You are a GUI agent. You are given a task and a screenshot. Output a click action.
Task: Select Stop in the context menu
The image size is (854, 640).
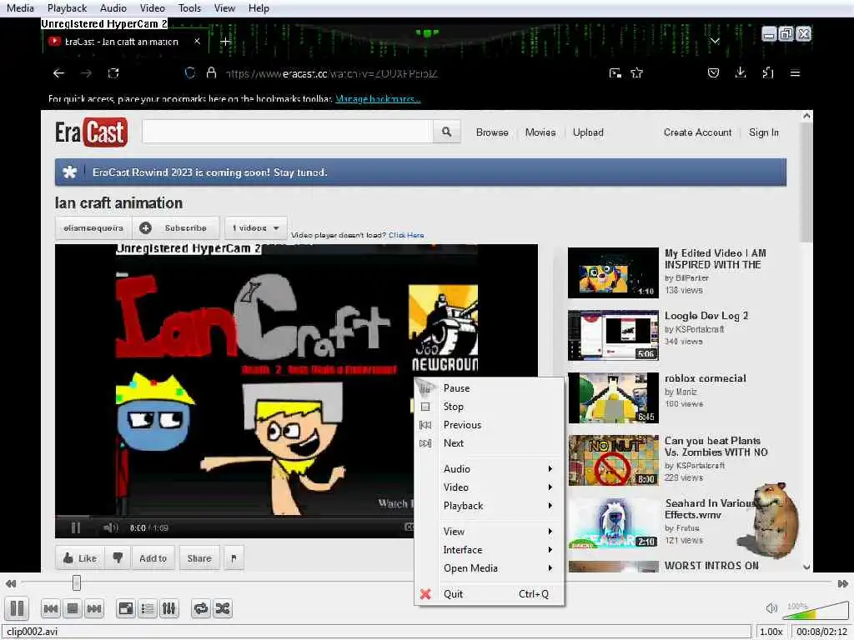(x=489, y=407)
